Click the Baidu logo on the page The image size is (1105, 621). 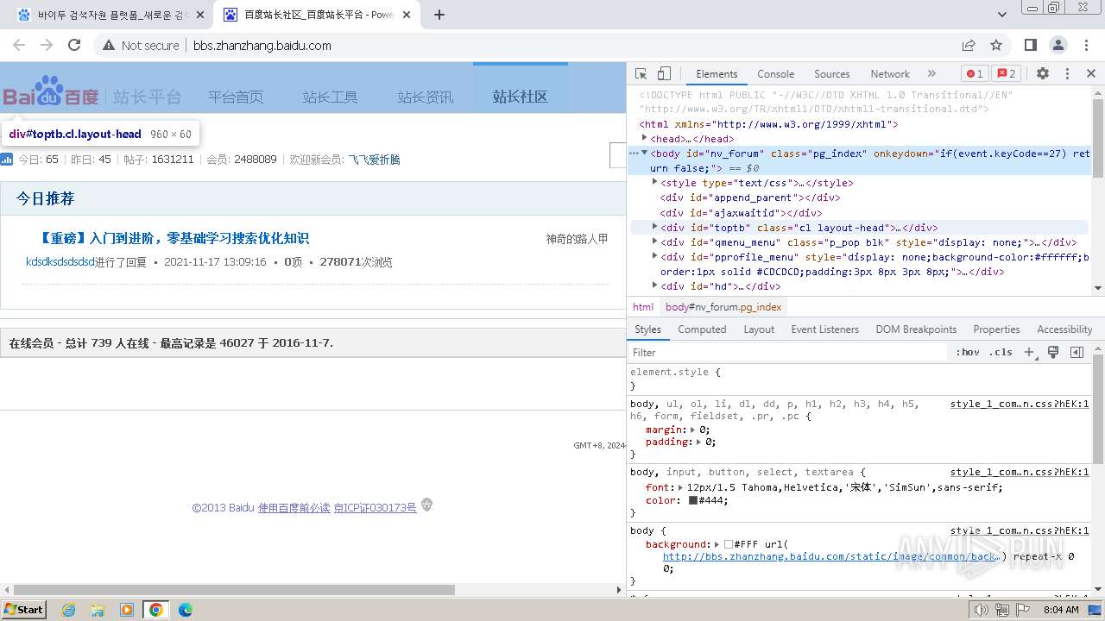[x=51, y=91]
